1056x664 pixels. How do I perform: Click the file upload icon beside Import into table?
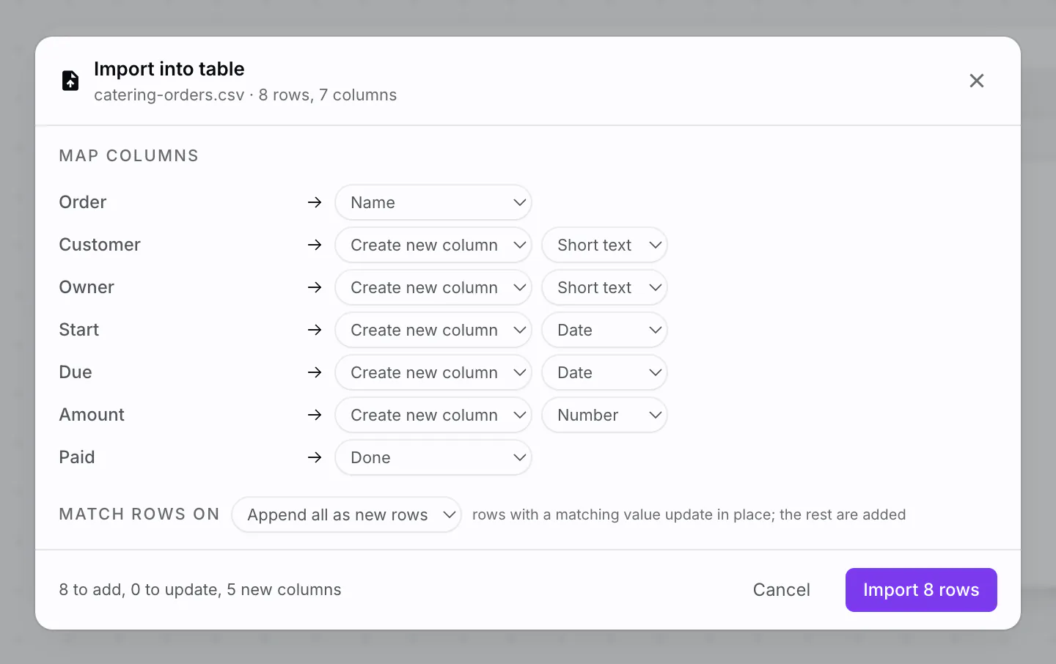pyautogui.click(x=70, y=81)
